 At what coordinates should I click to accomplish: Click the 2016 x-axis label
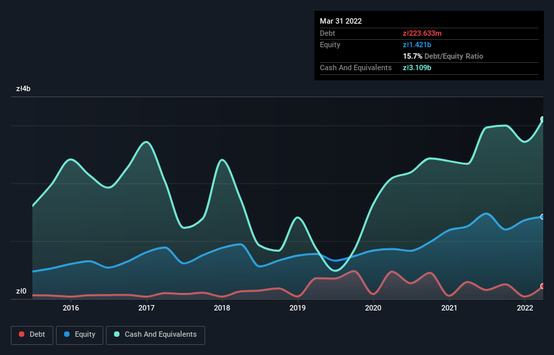click(x=71, y=308)
